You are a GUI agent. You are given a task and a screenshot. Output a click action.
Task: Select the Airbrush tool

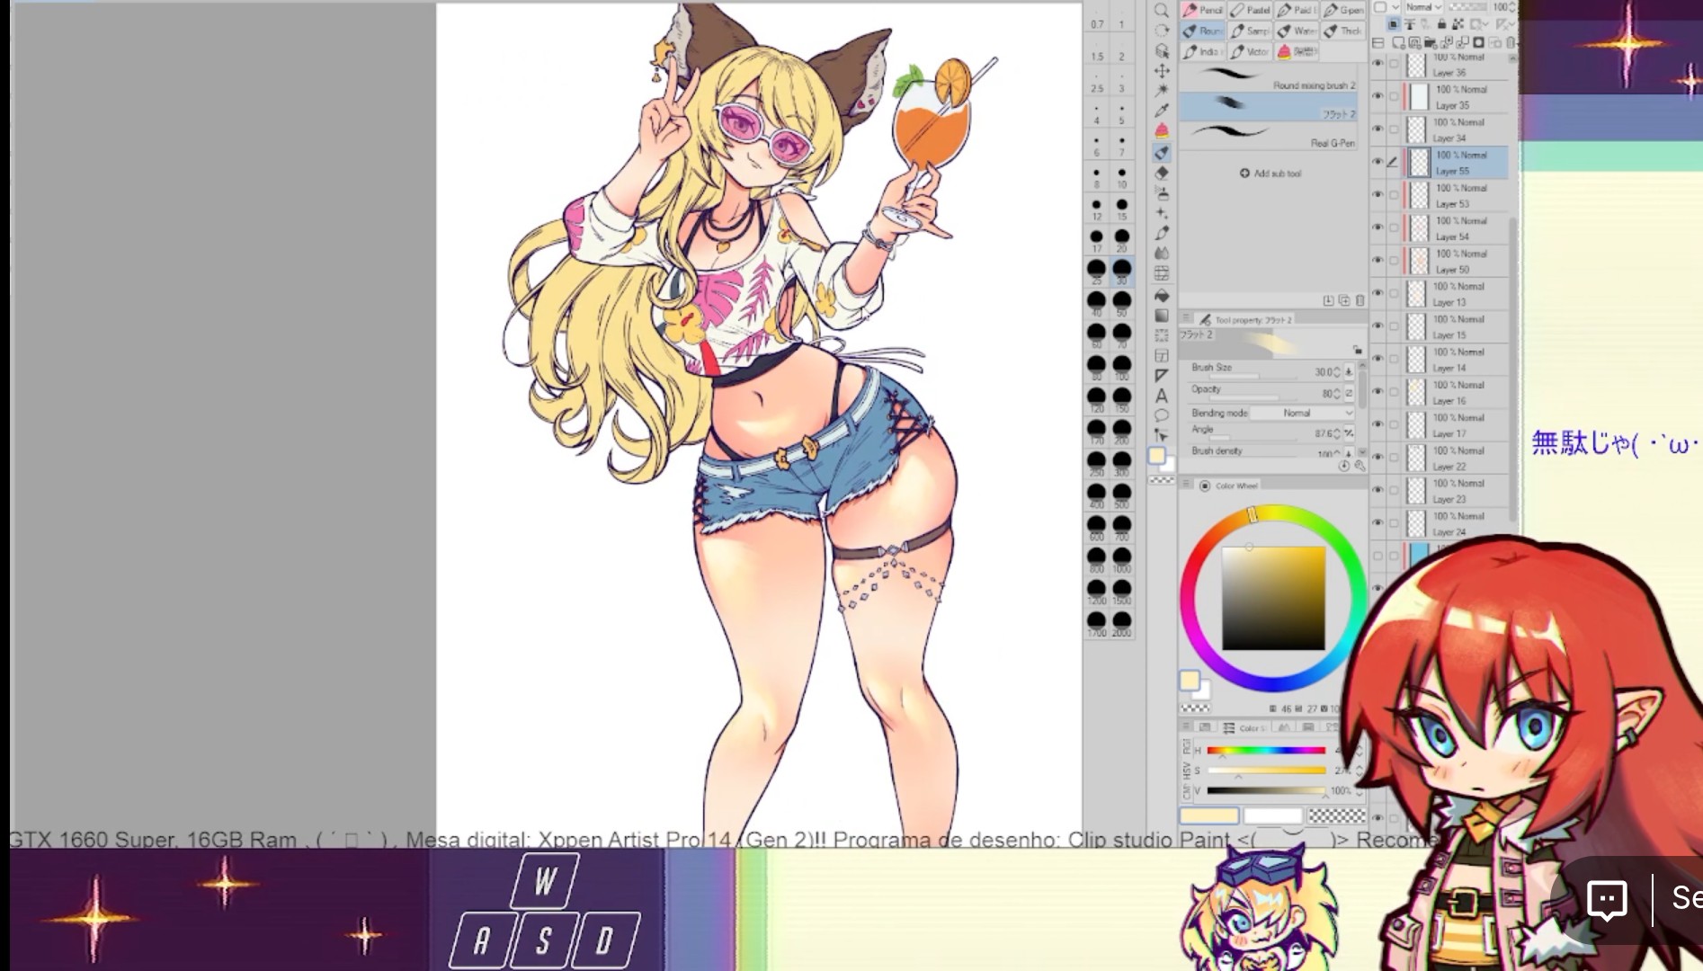[x=1162, y=193]
